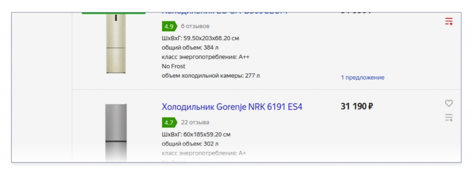
Task: Select text общий объем: 302 л
Action: point(190,144)
